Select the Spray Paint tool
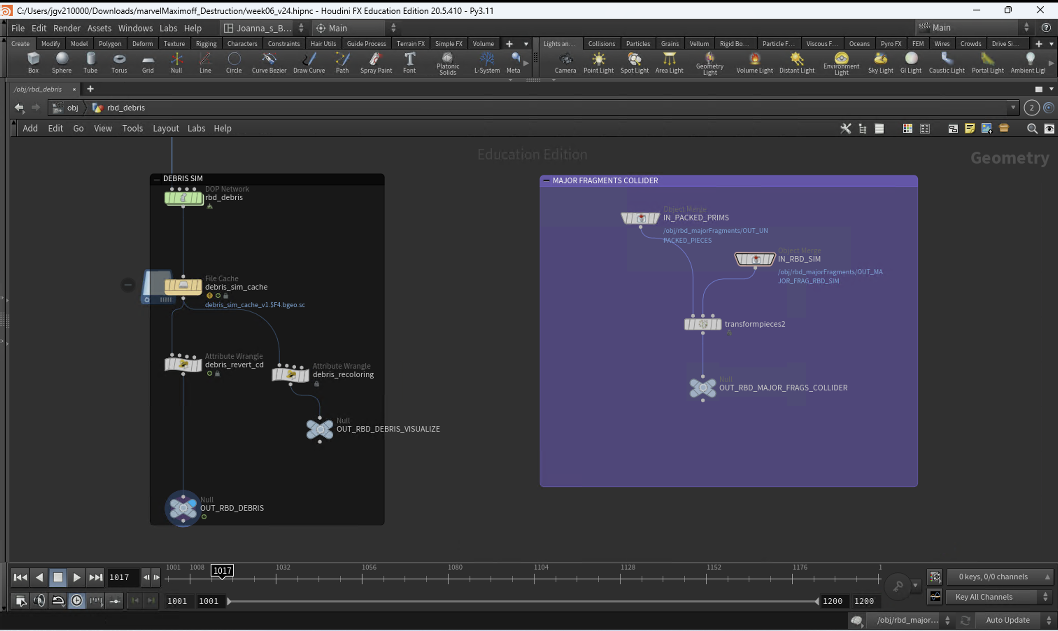 tap(376, 63)
